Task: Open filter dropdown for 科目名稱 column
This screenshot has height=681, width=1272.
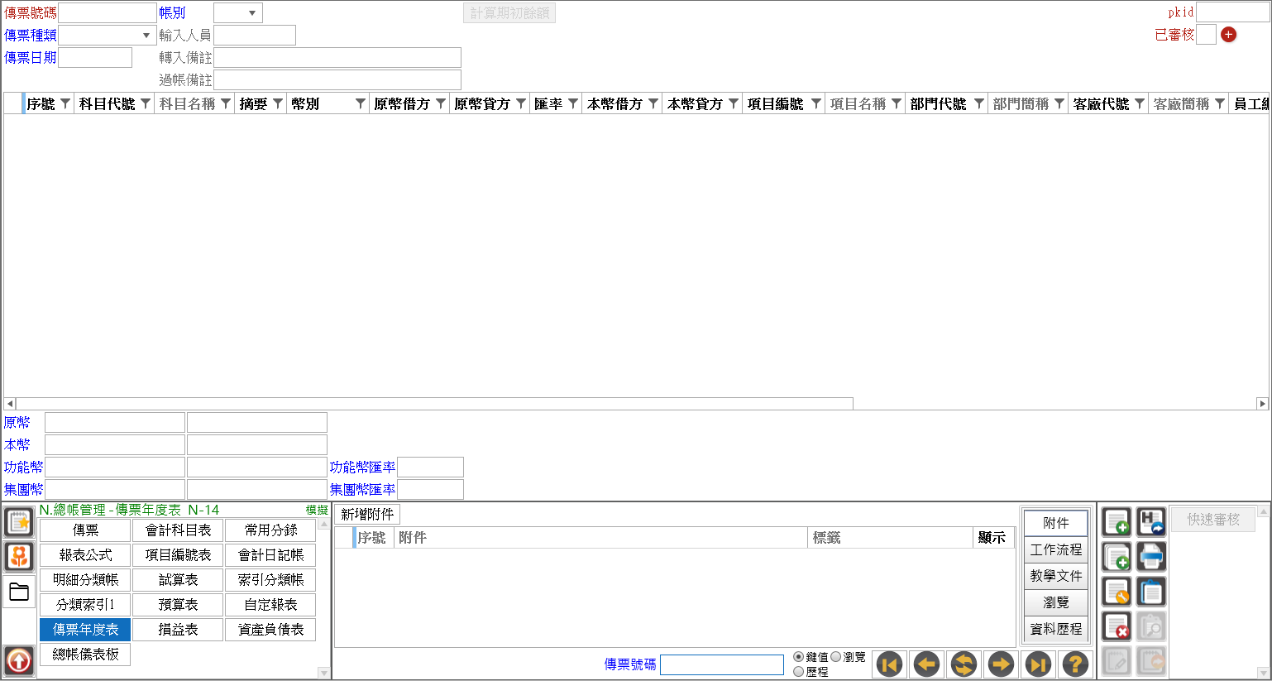Action: tap(226, 103)
